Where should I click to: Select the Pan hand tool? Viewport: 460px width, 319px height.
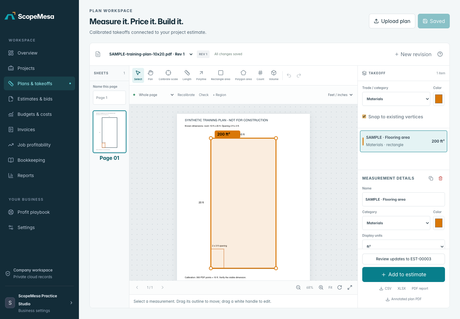click(150, 75)
